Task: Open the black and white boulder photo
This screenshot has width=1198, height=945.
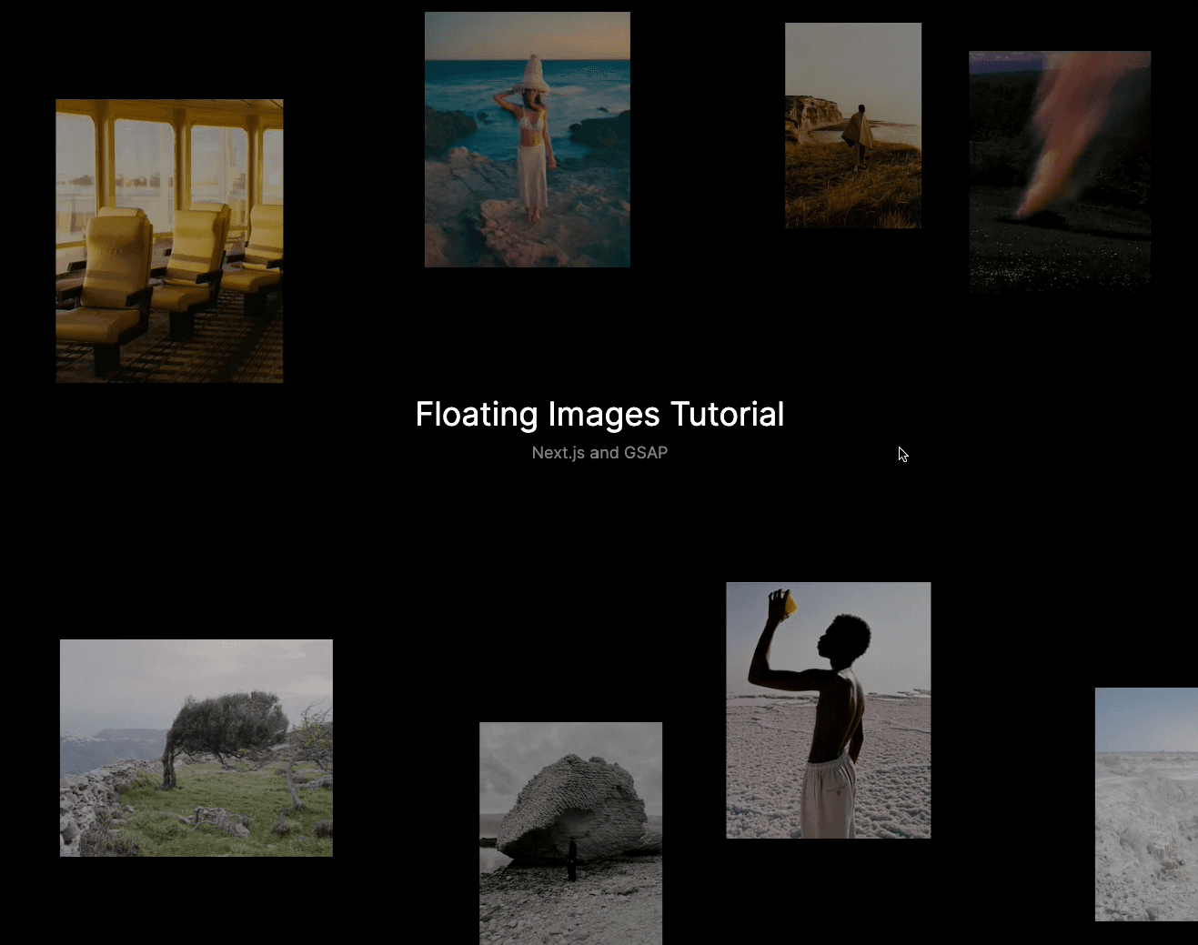Action: click(x=570, y=832)
